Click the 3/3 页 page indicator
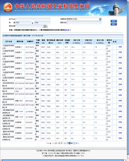The width and height of the screenshot is (129, 161). coord(54,143)
